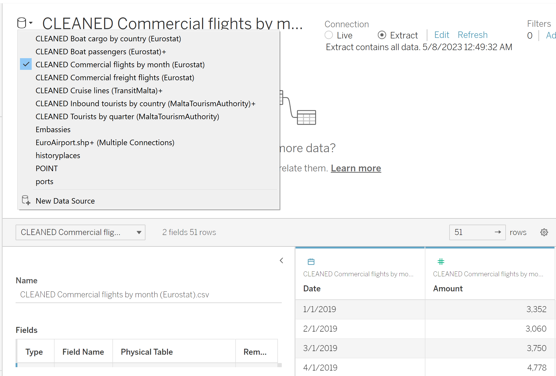Click the Edit extract link
The image size is (556, 376).
441,35
